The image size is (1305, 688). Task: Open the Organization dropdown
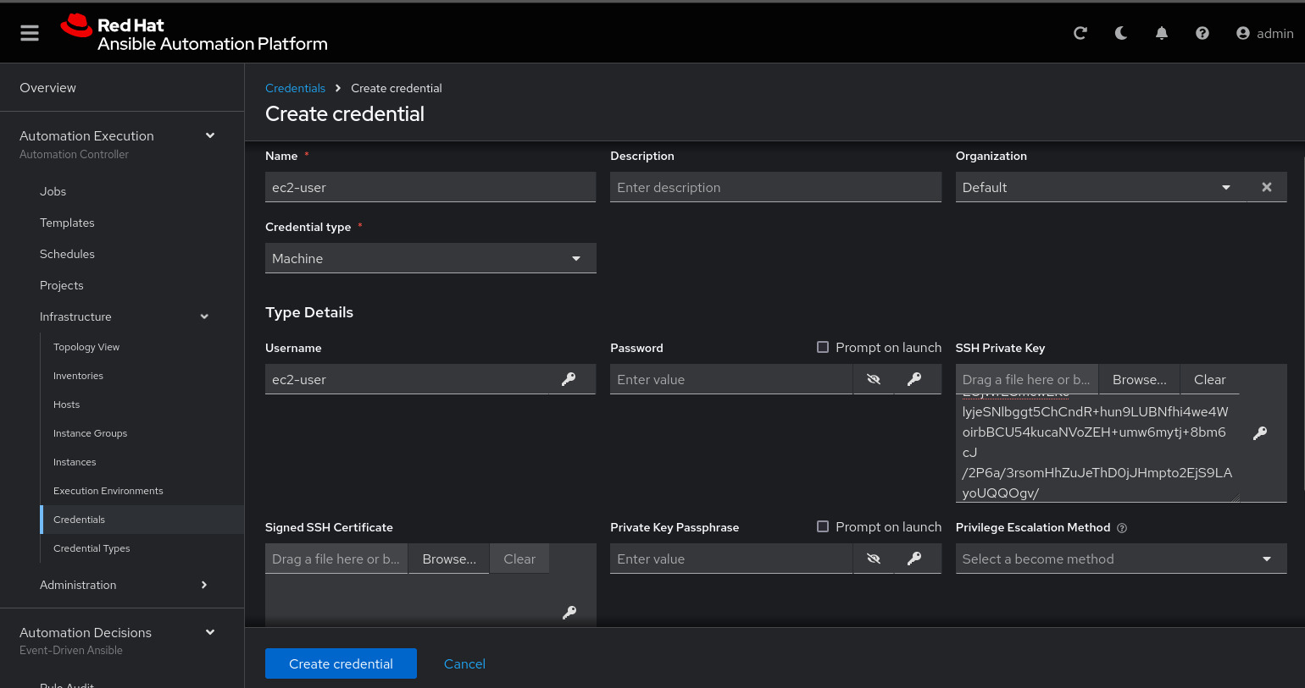pyautogui.click(x=1101, y=187)
